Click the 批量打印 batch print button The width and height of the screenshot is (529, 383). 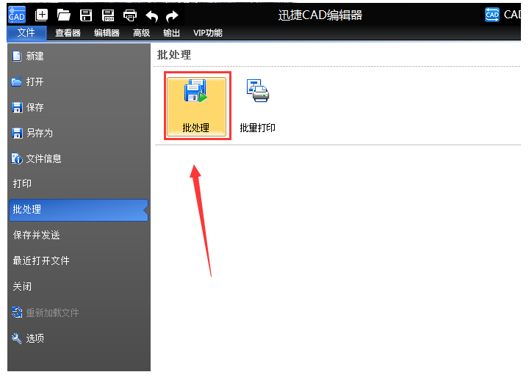tap(257, 106)
